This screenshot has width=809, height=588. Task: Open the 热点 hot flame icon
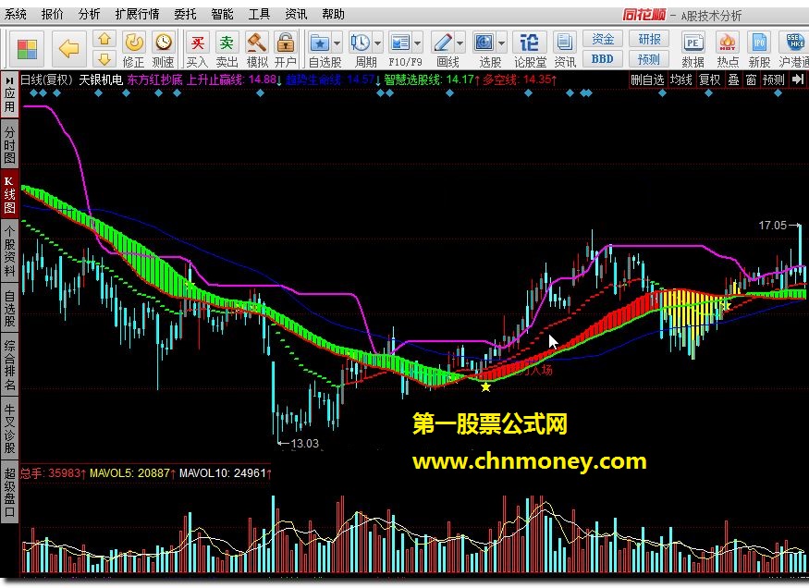[x=728, y=43]
